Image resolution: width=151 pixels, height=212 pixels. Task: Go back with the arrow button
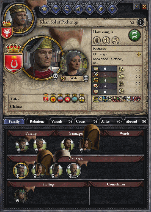click(x=137, y=6)
